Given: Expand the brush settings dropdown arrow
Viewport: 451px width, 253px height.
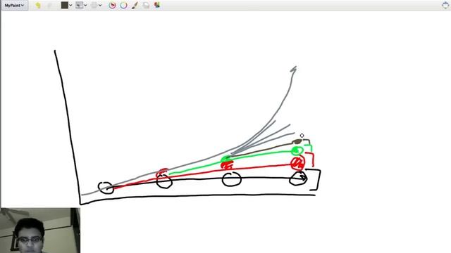Looking at the screenshot, I should tap(100, 5).
